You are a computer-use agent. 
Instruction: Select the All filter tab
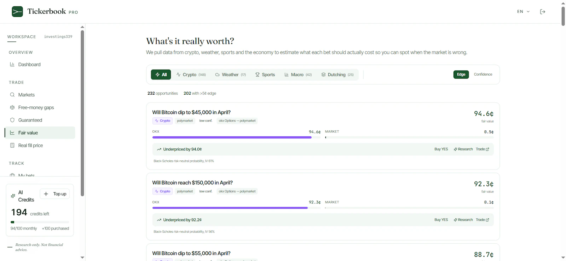click(x=161, y=75)
